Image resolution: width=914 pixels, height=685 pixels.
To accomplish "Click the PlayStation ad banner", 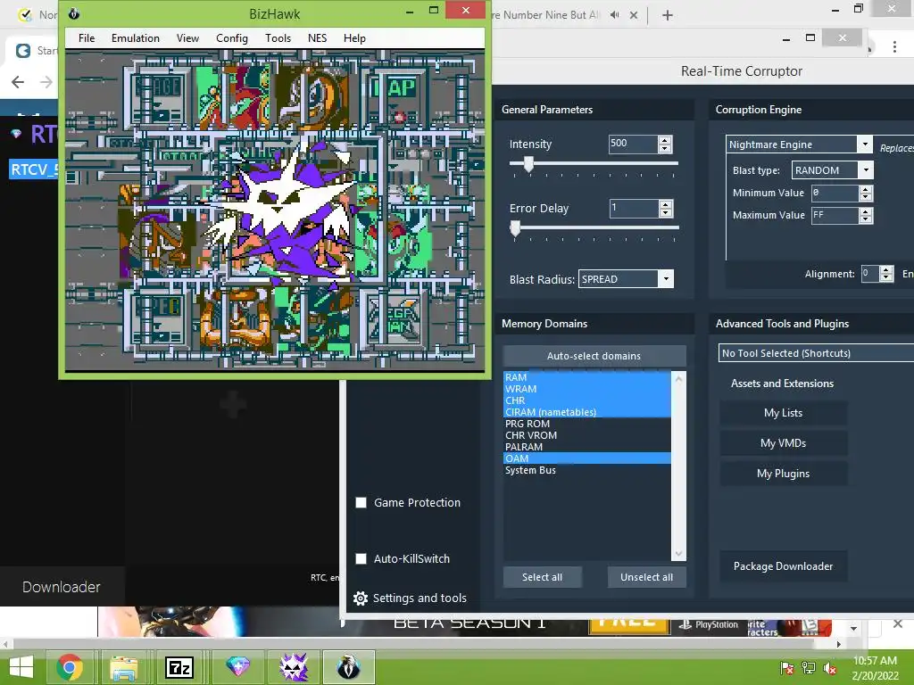I will (x=709, y=625).
